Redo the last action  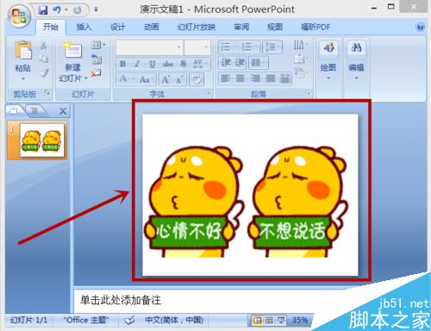pyautogui.click(x=77, y=10)
